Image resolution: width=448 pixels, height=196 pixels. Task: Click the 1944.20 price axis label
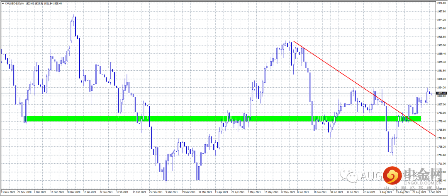[x=442, y=20]
